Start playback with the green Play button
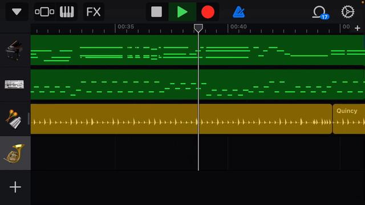The height and width of the screenshot is (205, 365). [x=182, y=11]
